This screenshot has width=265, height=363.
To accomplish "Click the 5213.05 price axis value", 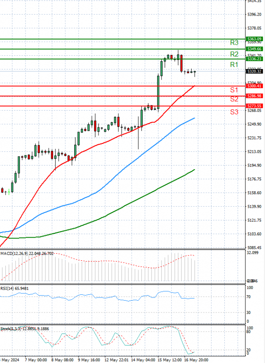I will [x=254, y=152].
